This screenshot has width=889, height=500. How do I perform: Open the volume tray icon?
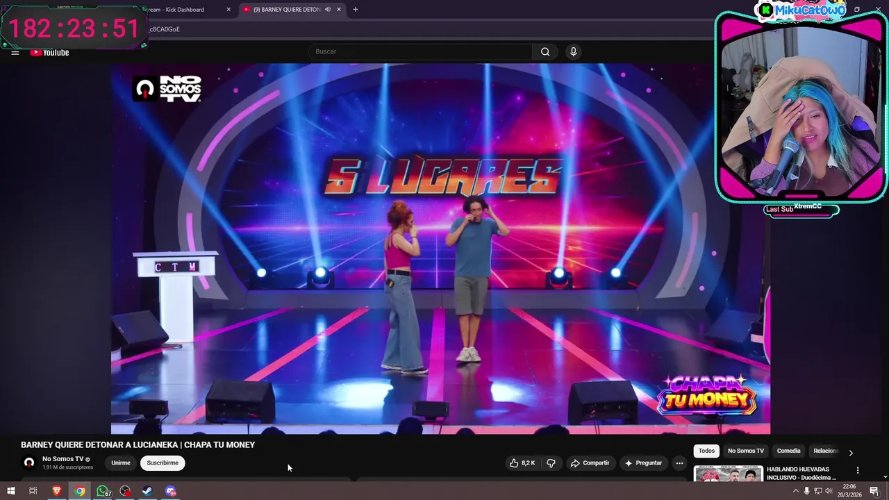[829, 491]
